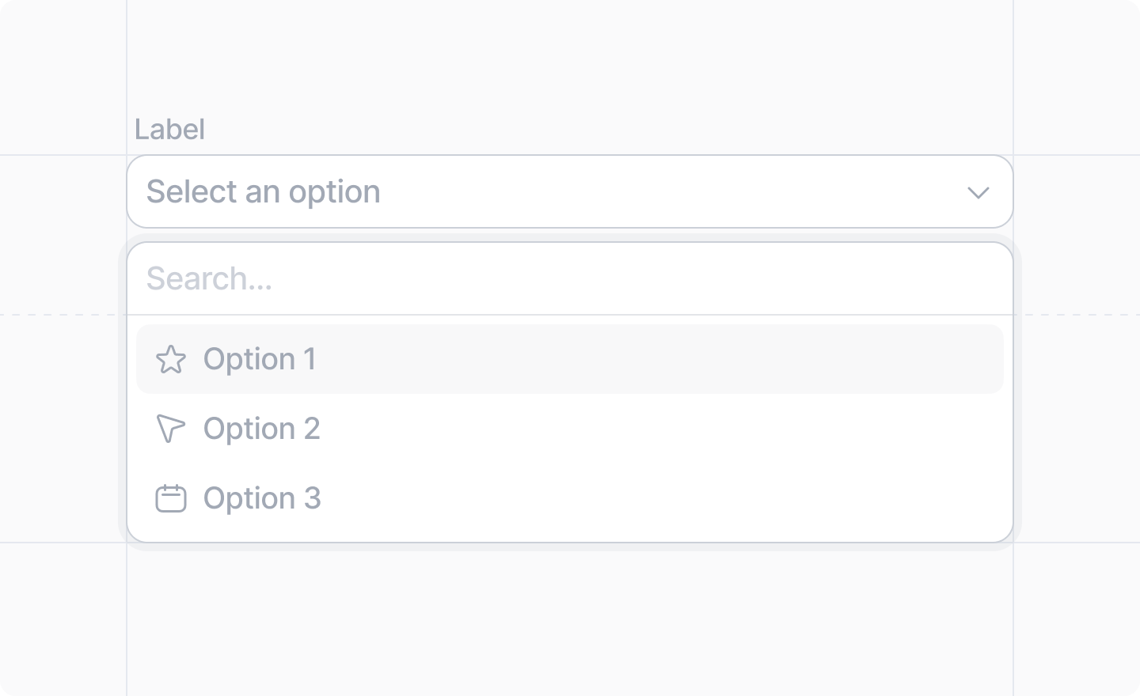
Task: Click the "Search..." placeholder text
Action: (210, 278)
